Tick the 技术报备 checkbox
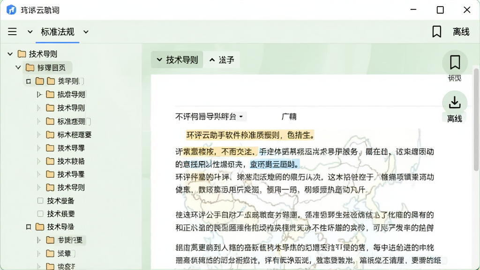 coord(40,201)
